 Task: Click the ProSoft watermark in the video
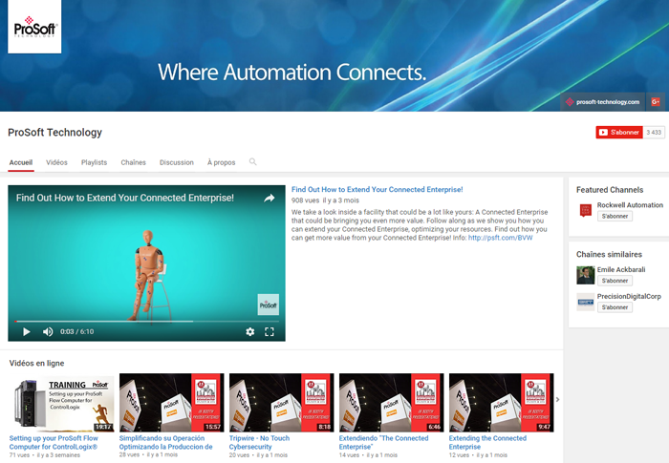pos(269,305)
